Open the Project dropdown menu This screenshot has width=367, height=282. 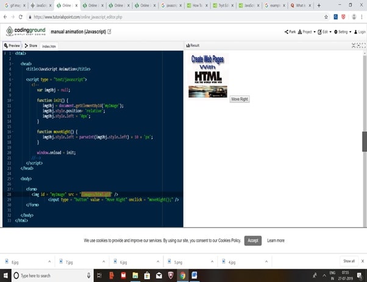(x=307, y=32)
